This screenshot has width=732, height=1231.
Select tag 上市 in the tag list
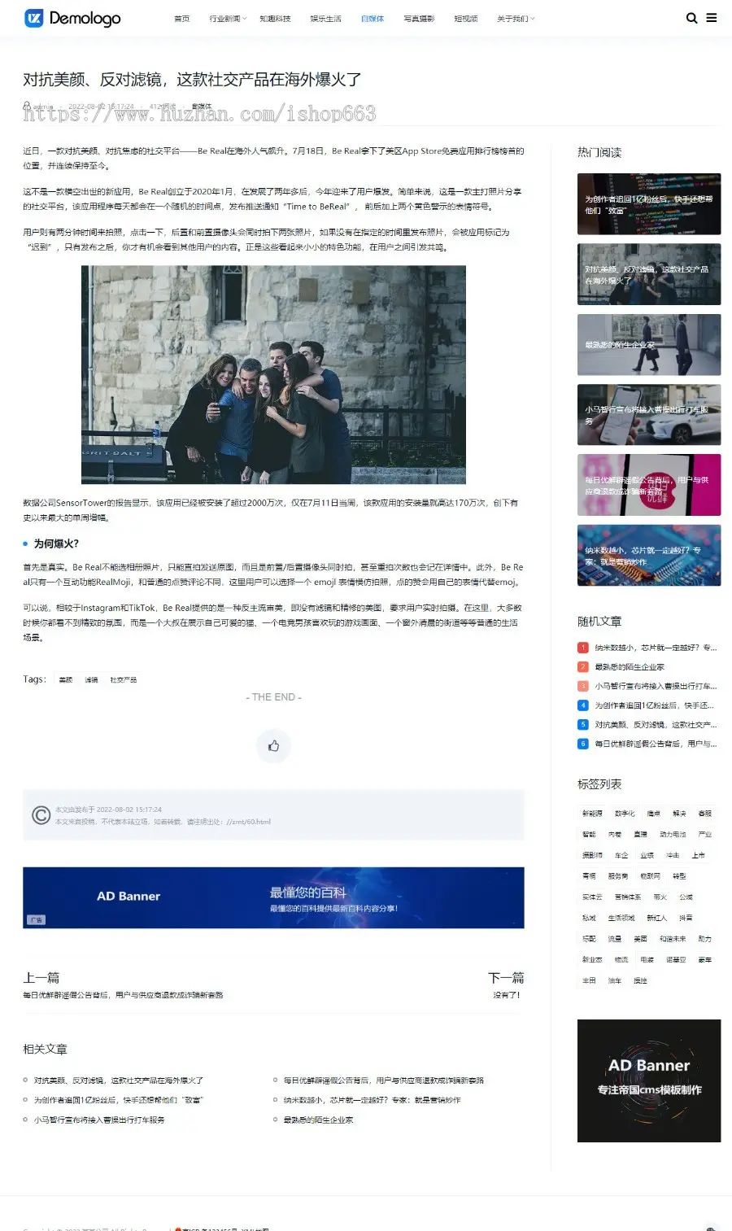(x=698, y=856)
